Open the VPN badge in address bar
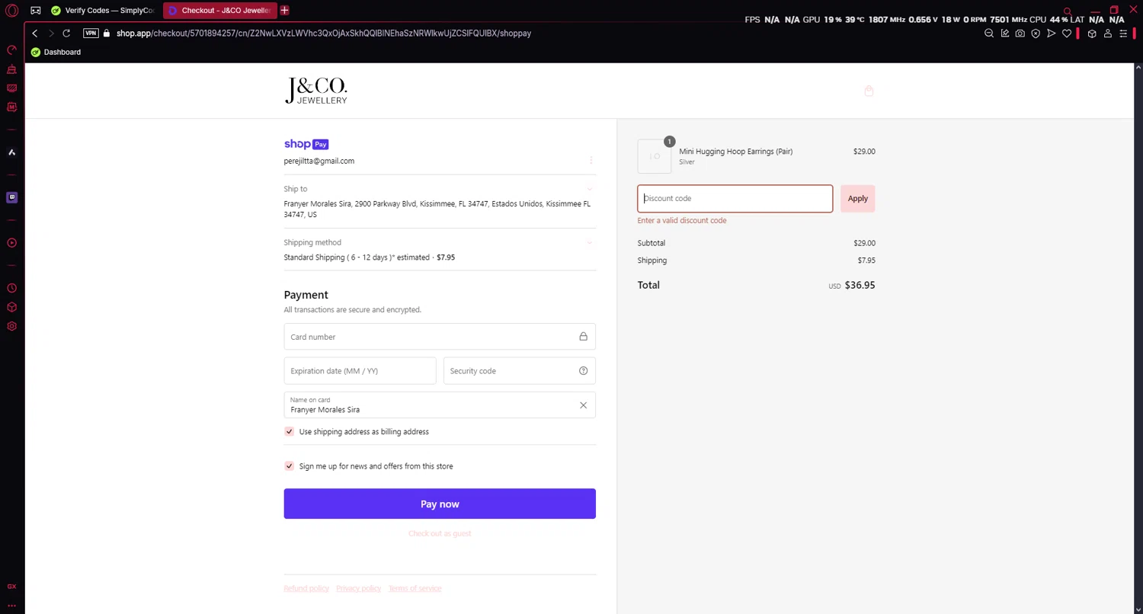1143x614 pixels. pyautogui.click(x=91, y=34)
